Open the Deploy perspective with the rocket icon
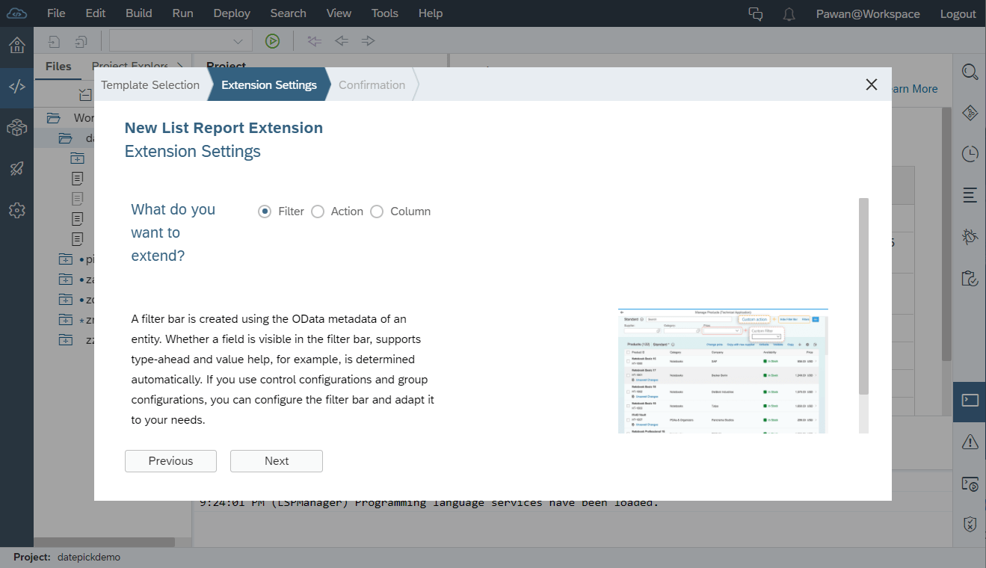The image size is (986, 568). click(16, 168)
